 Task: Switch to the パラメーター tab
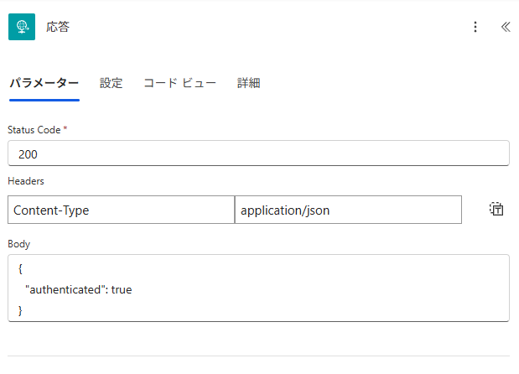pyautogui.click(x=44, y=83)
